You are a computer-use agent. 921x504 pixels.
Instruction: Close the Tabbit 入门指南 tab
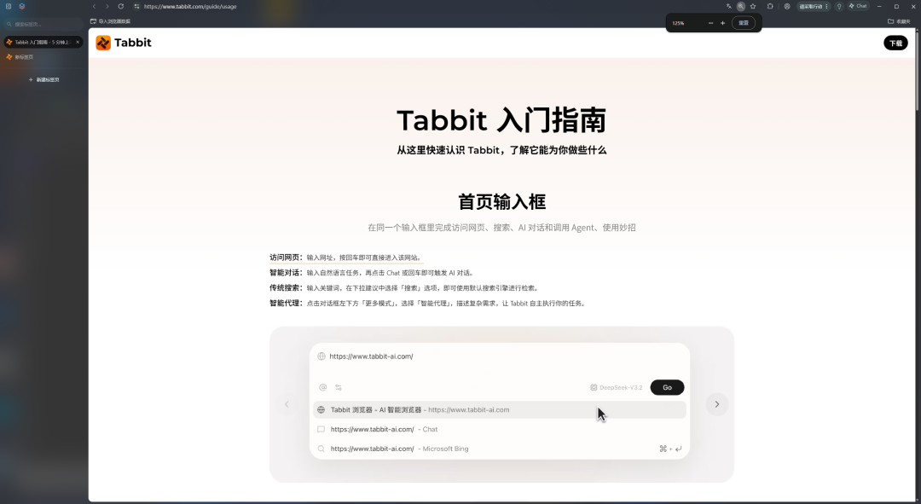78,42
